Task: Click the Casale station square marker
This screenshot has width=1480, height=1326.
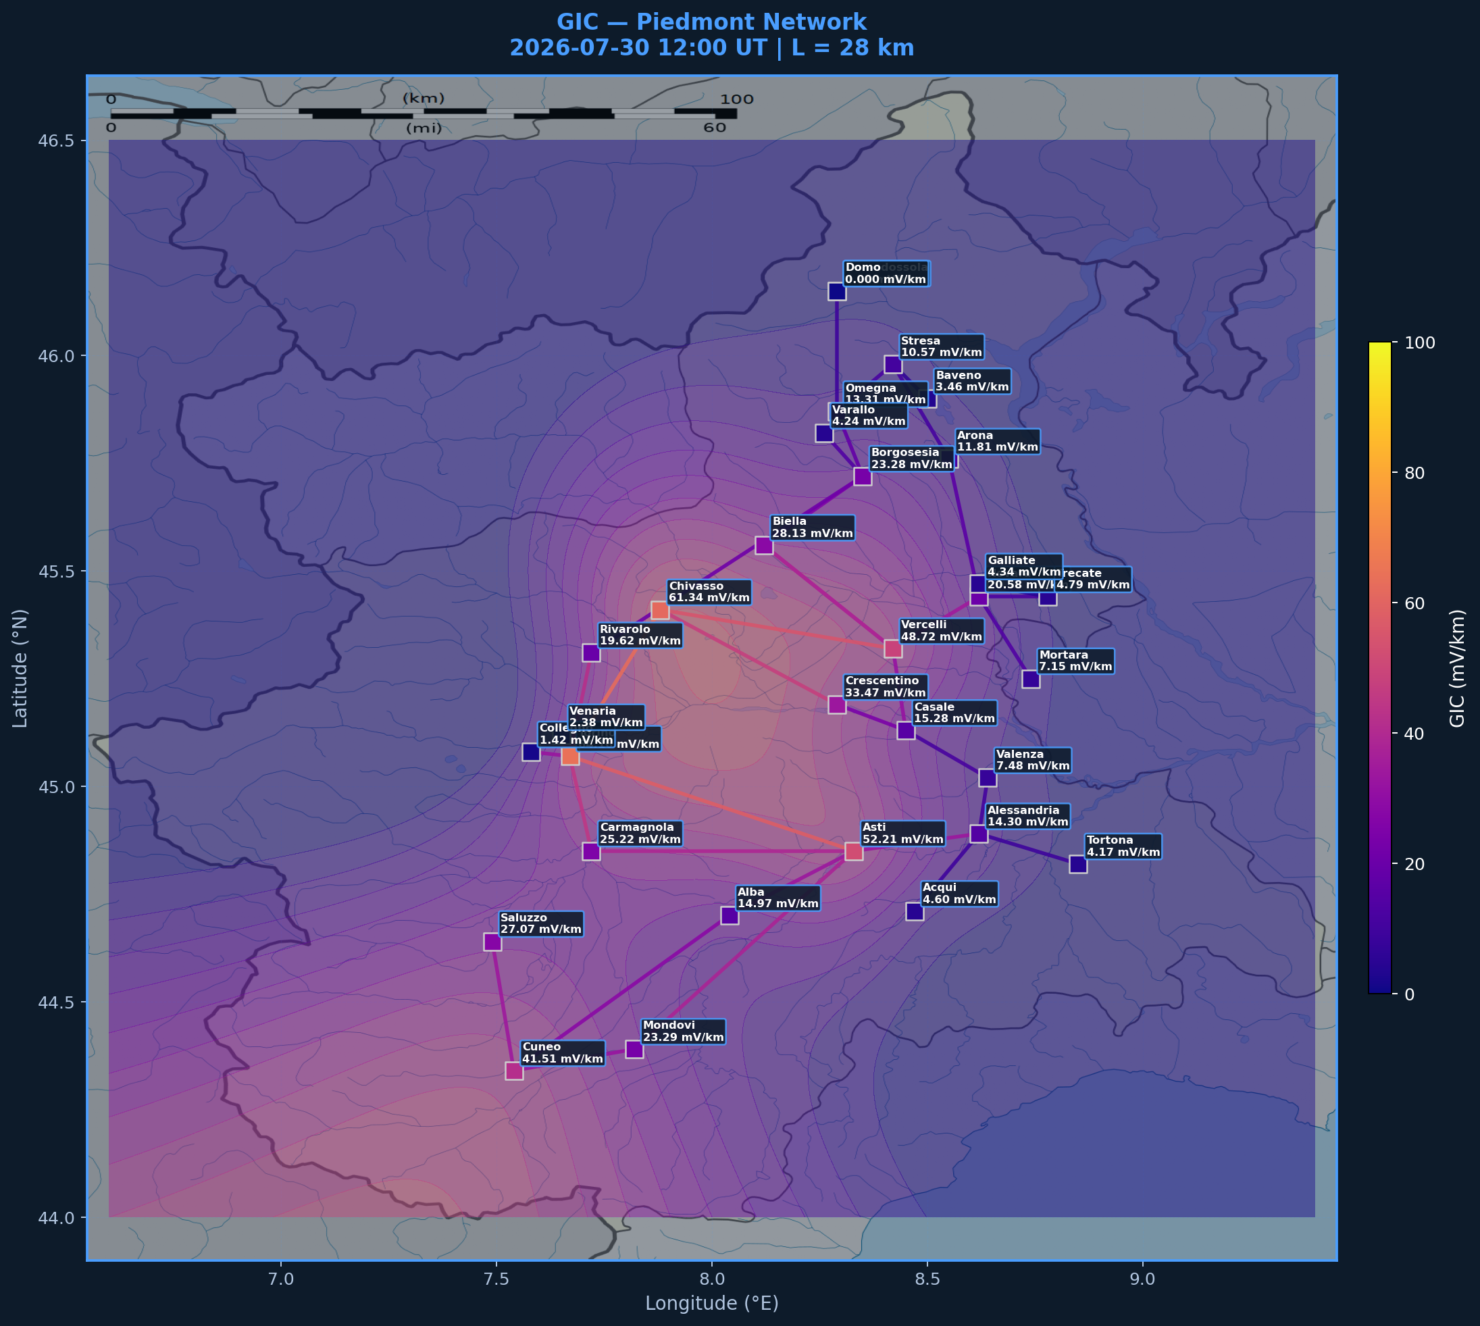Action: 906,731
